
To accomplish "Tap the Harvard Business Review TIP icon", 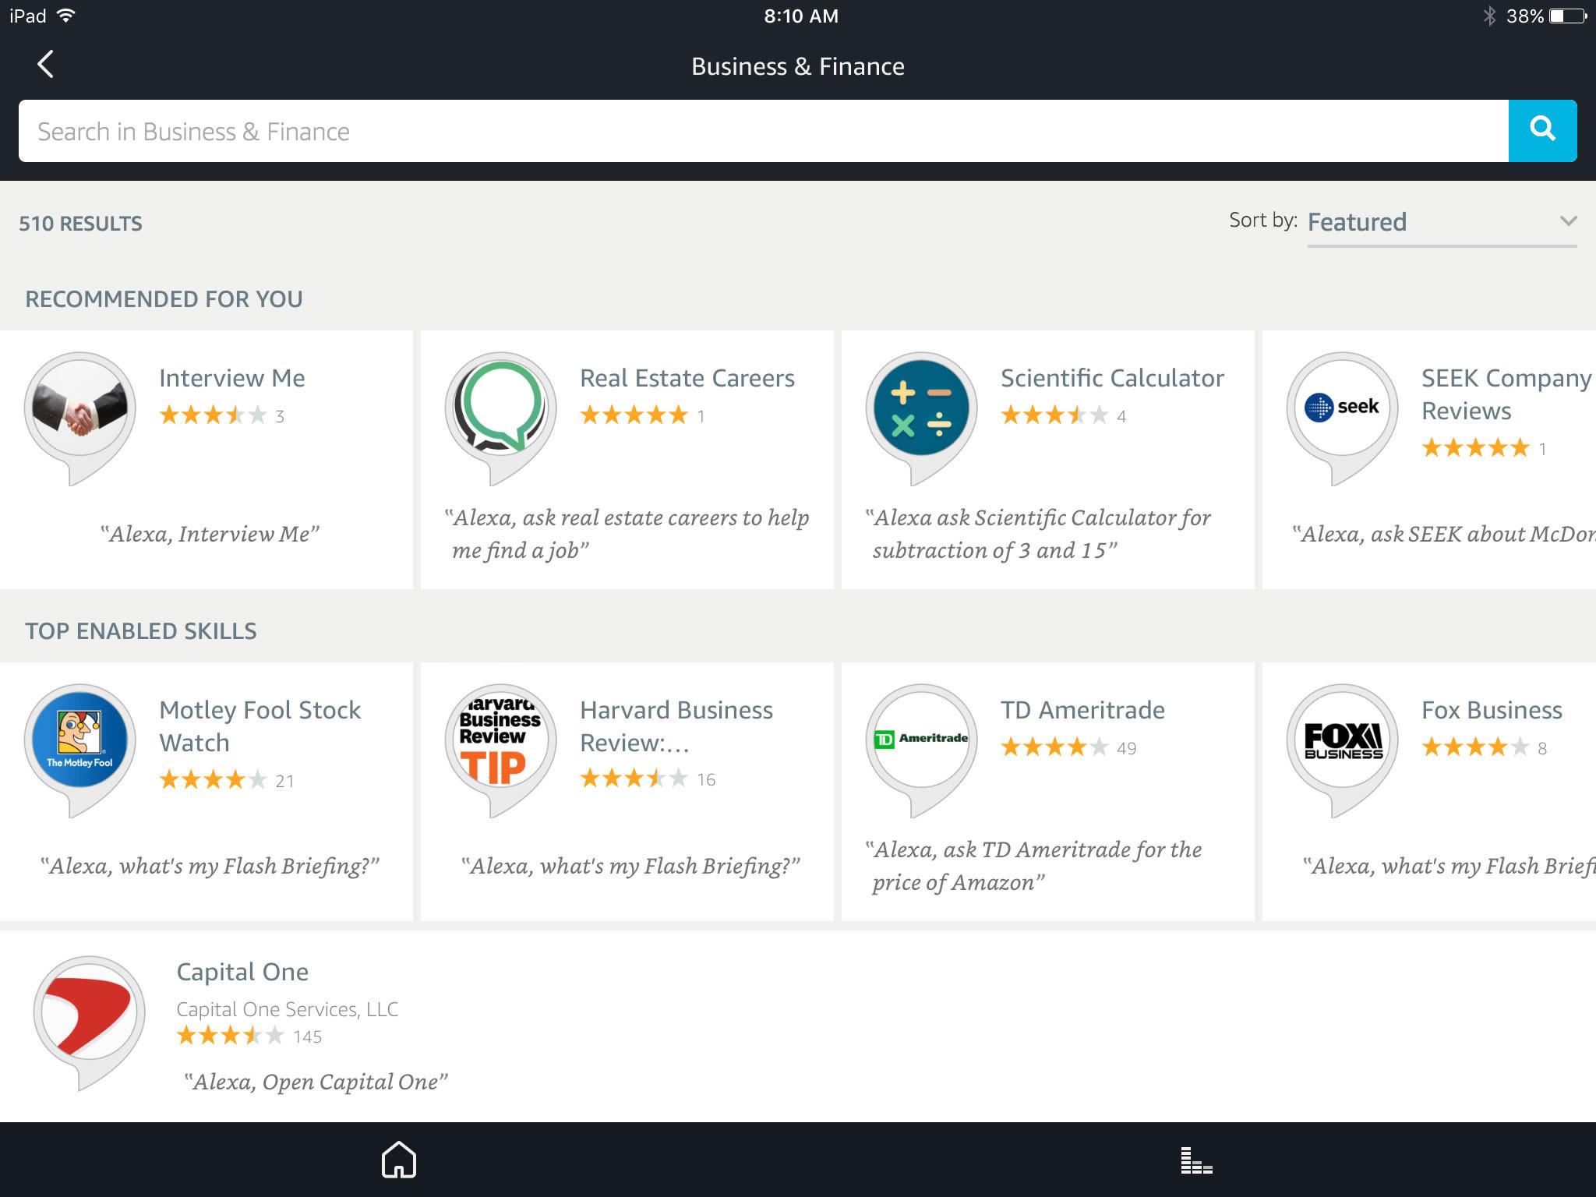I will click(501, 749).
